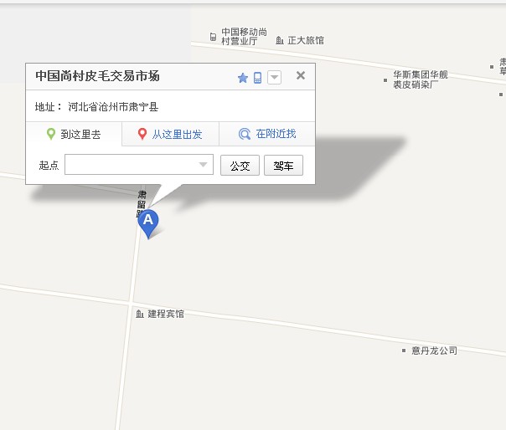Click the red pin icon beside 从这里出发

142,134
